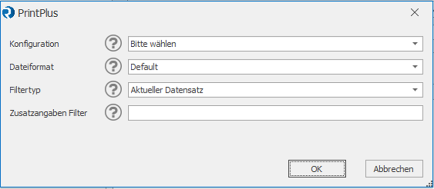The height and width of the screenshot is (189, 434).
Task: Confirm the dialog with OK
Action: (317, 169)
